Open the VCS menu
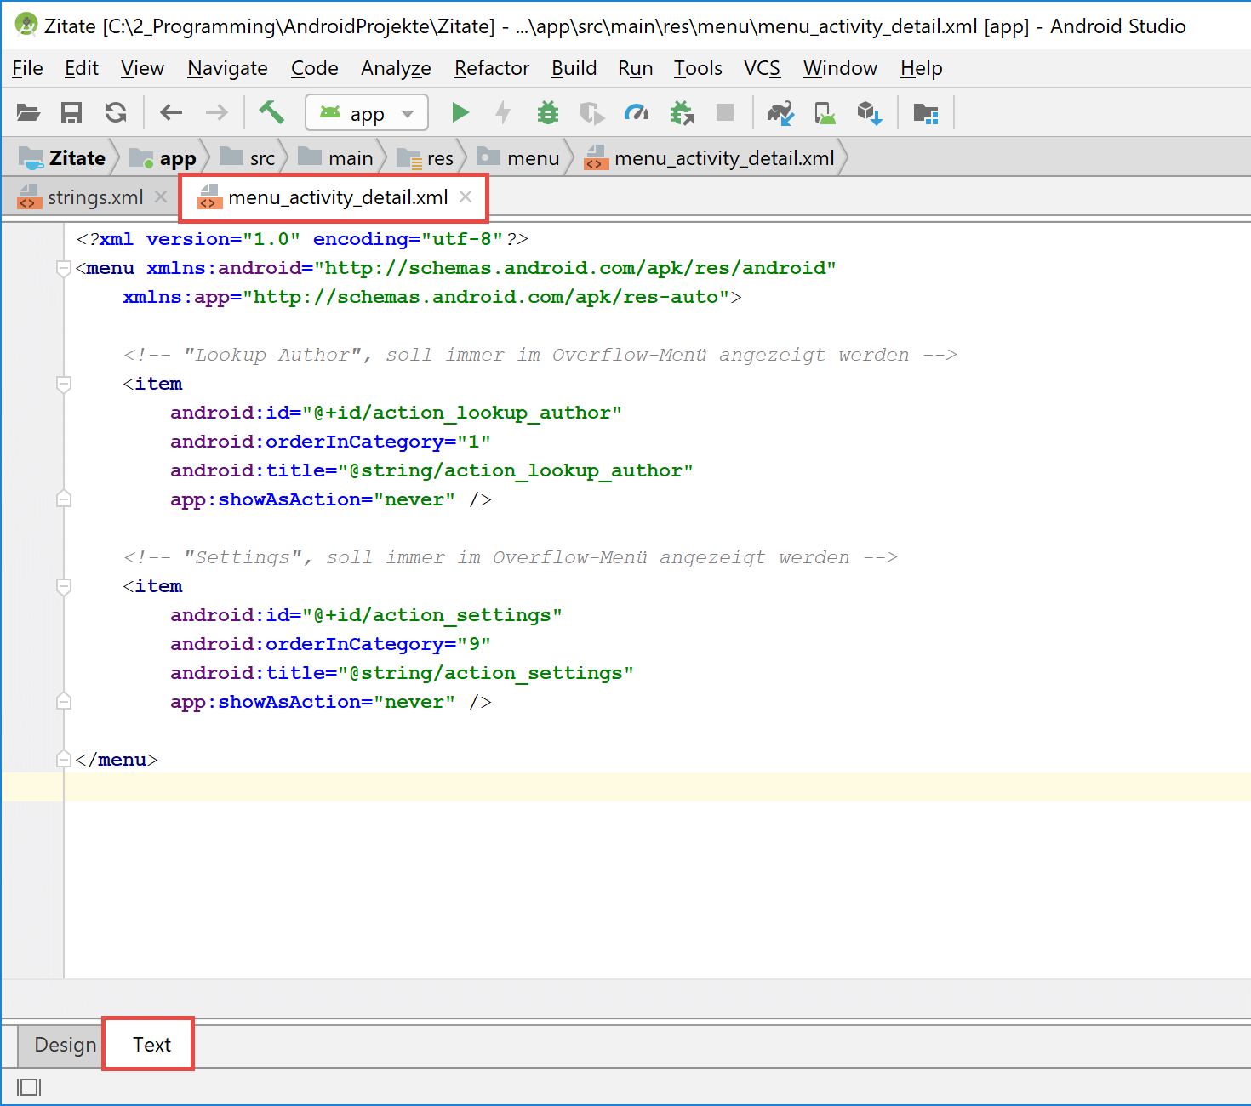The width and height of the screenshot is (1251, 1106). pos(763,68)
